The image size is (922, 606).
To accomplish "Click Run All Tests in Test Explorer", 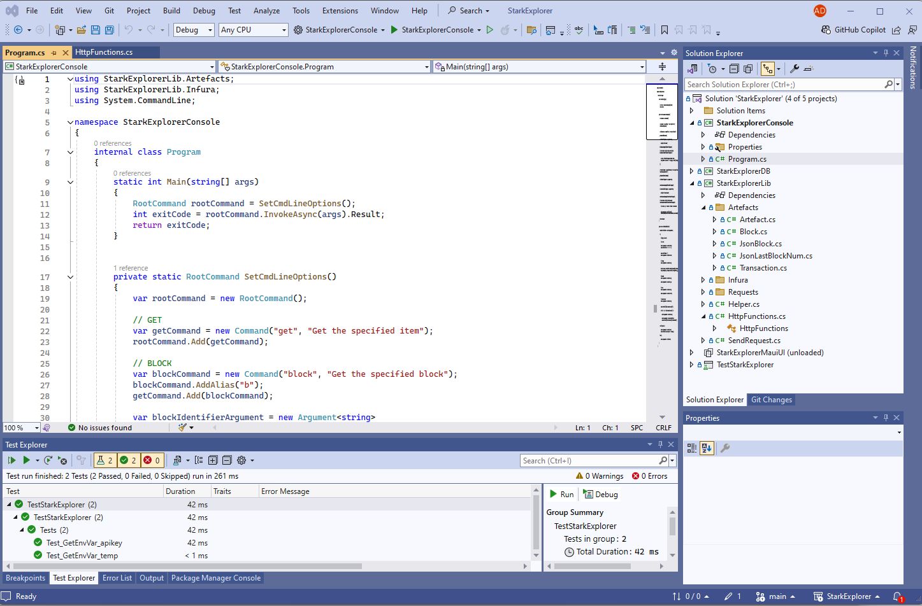I will click(11, 460).
